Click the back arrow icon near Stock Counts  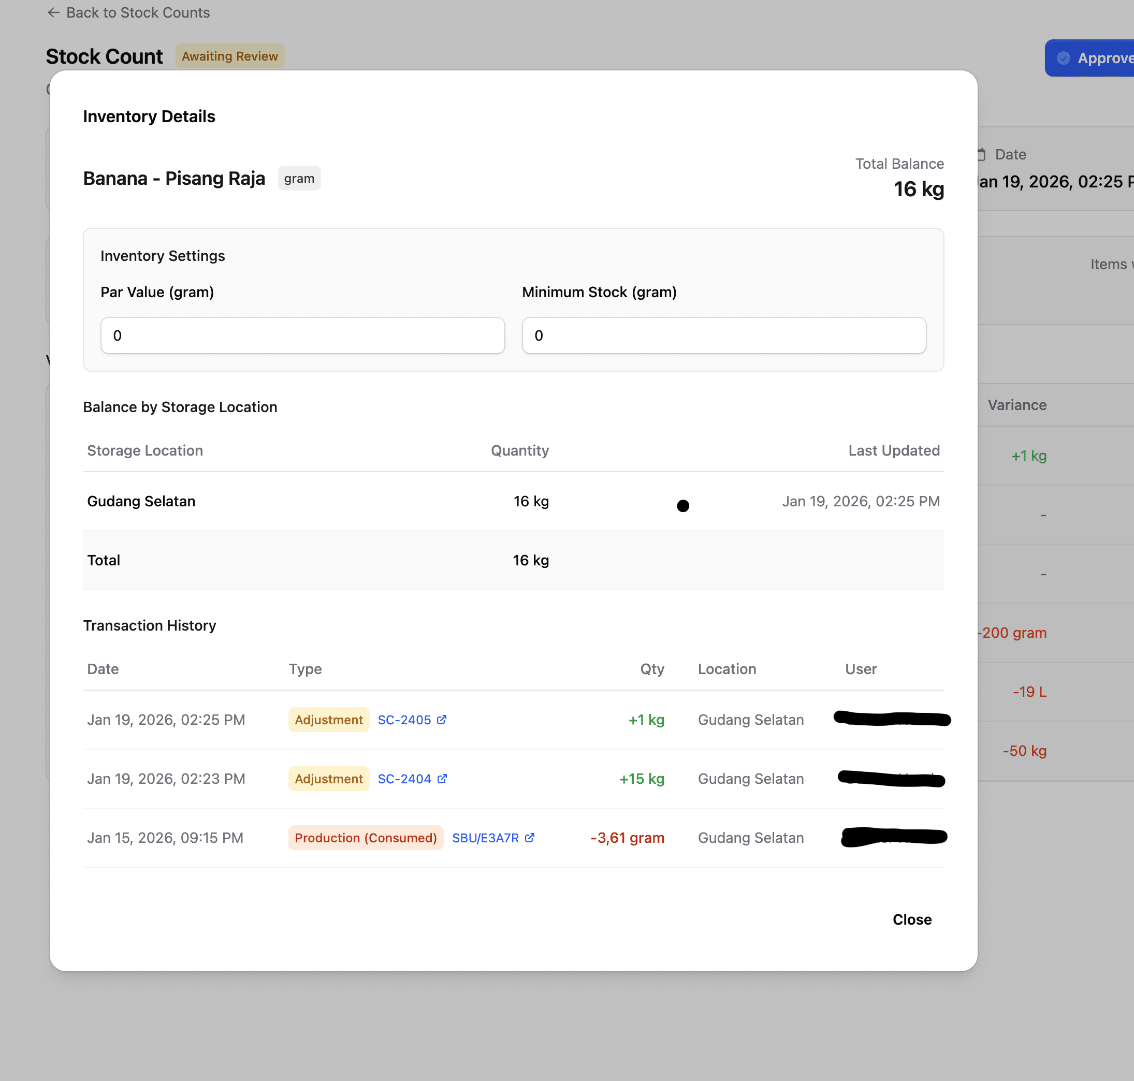pyautogui.click(x=53, y=12)
